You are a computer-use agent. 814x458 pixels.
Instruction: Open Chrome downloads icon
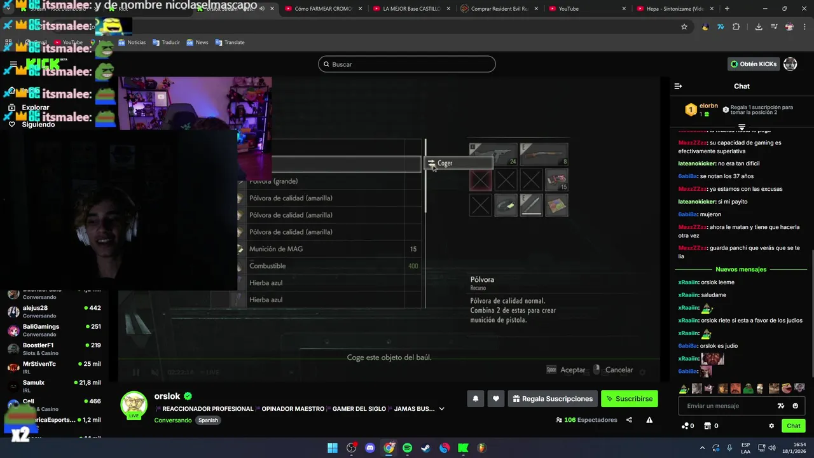pyautogui.click(x=759, y=27)
